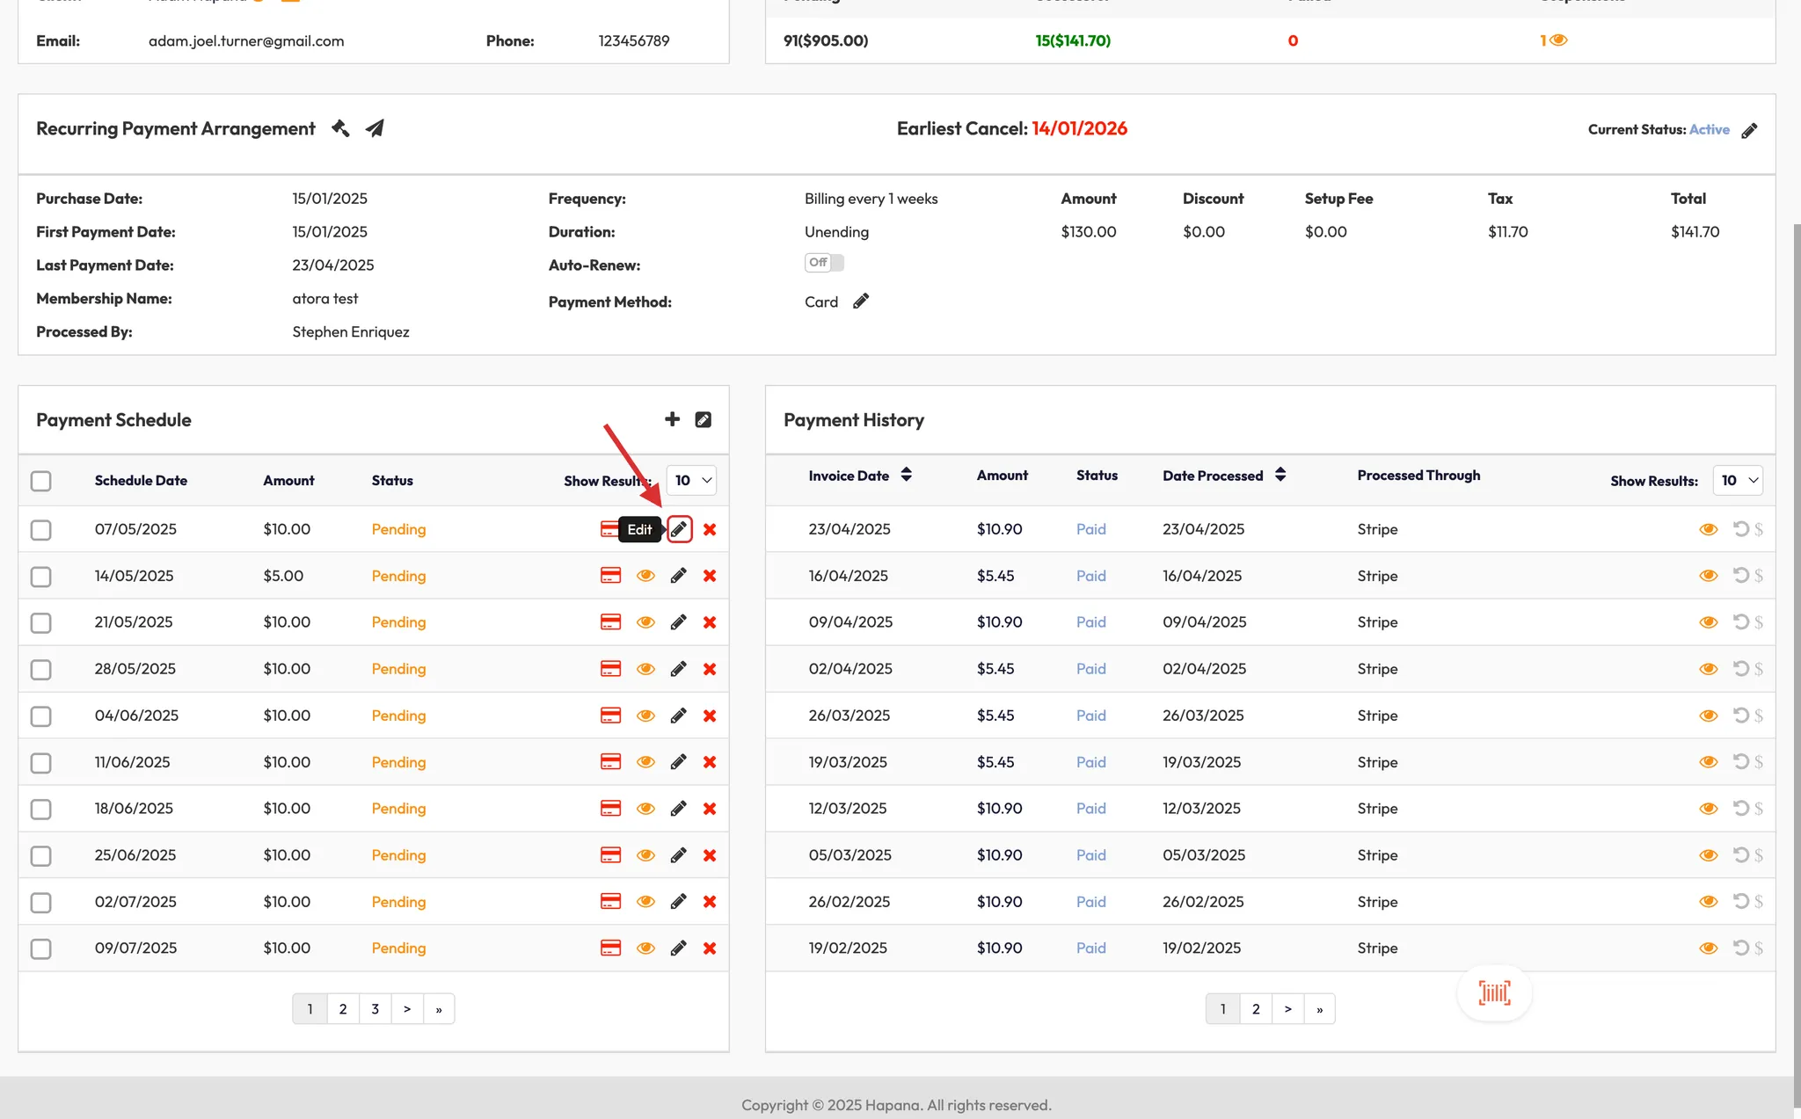Add new payment schedule with plus icon
1801x1119 pixels.
[672, 419]
